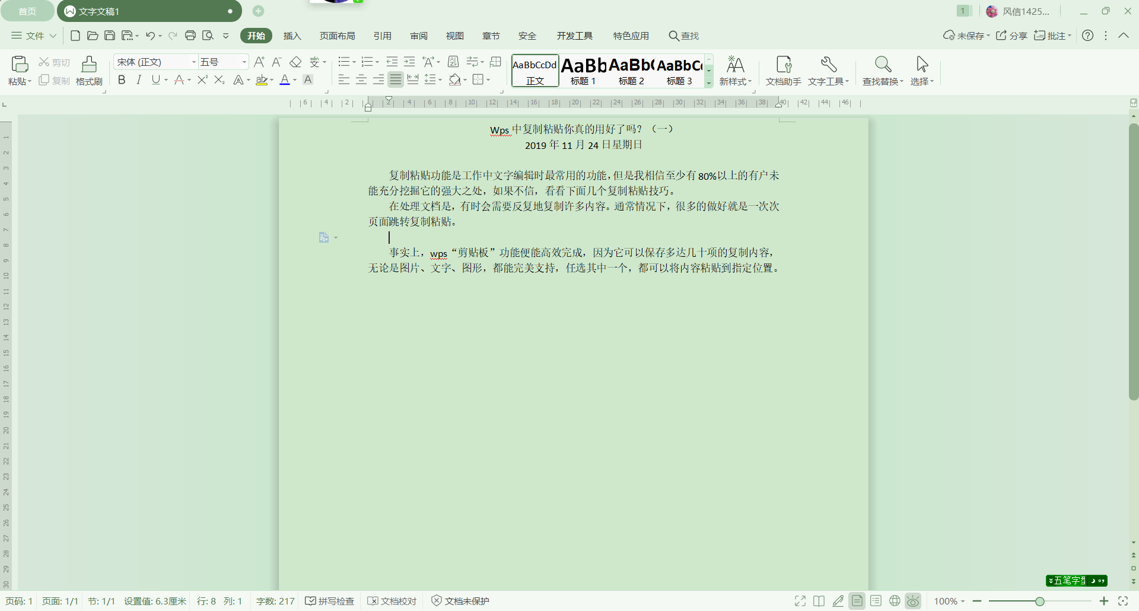The width and height of the screenshot is (1139, 611).
Task: Toggle Underline formatting
Action: (x=155, y=79)
